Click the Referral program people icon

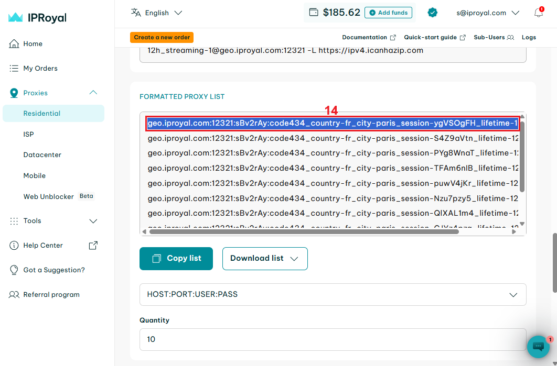[x=14, y=295]
